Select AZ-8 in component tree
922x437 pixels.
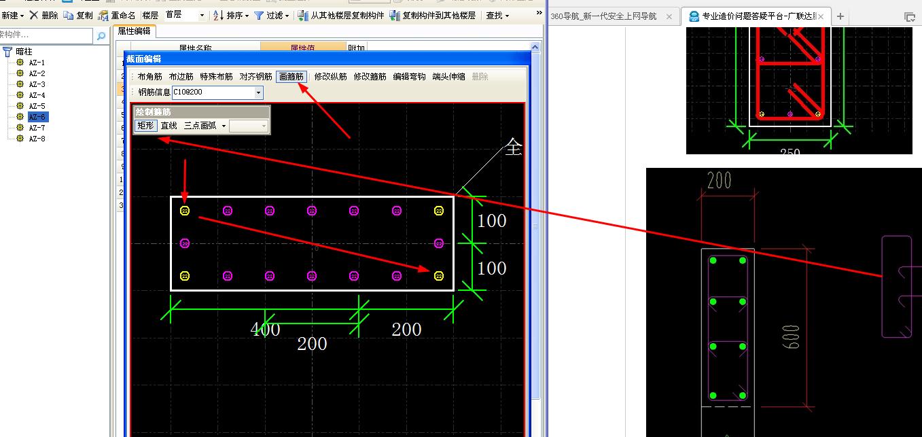37,139
